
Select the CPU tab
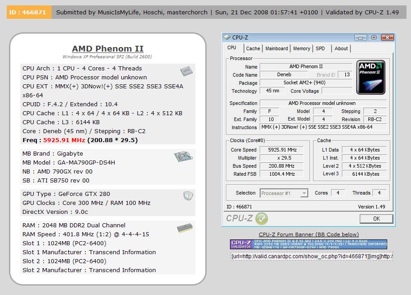[232, 48]
